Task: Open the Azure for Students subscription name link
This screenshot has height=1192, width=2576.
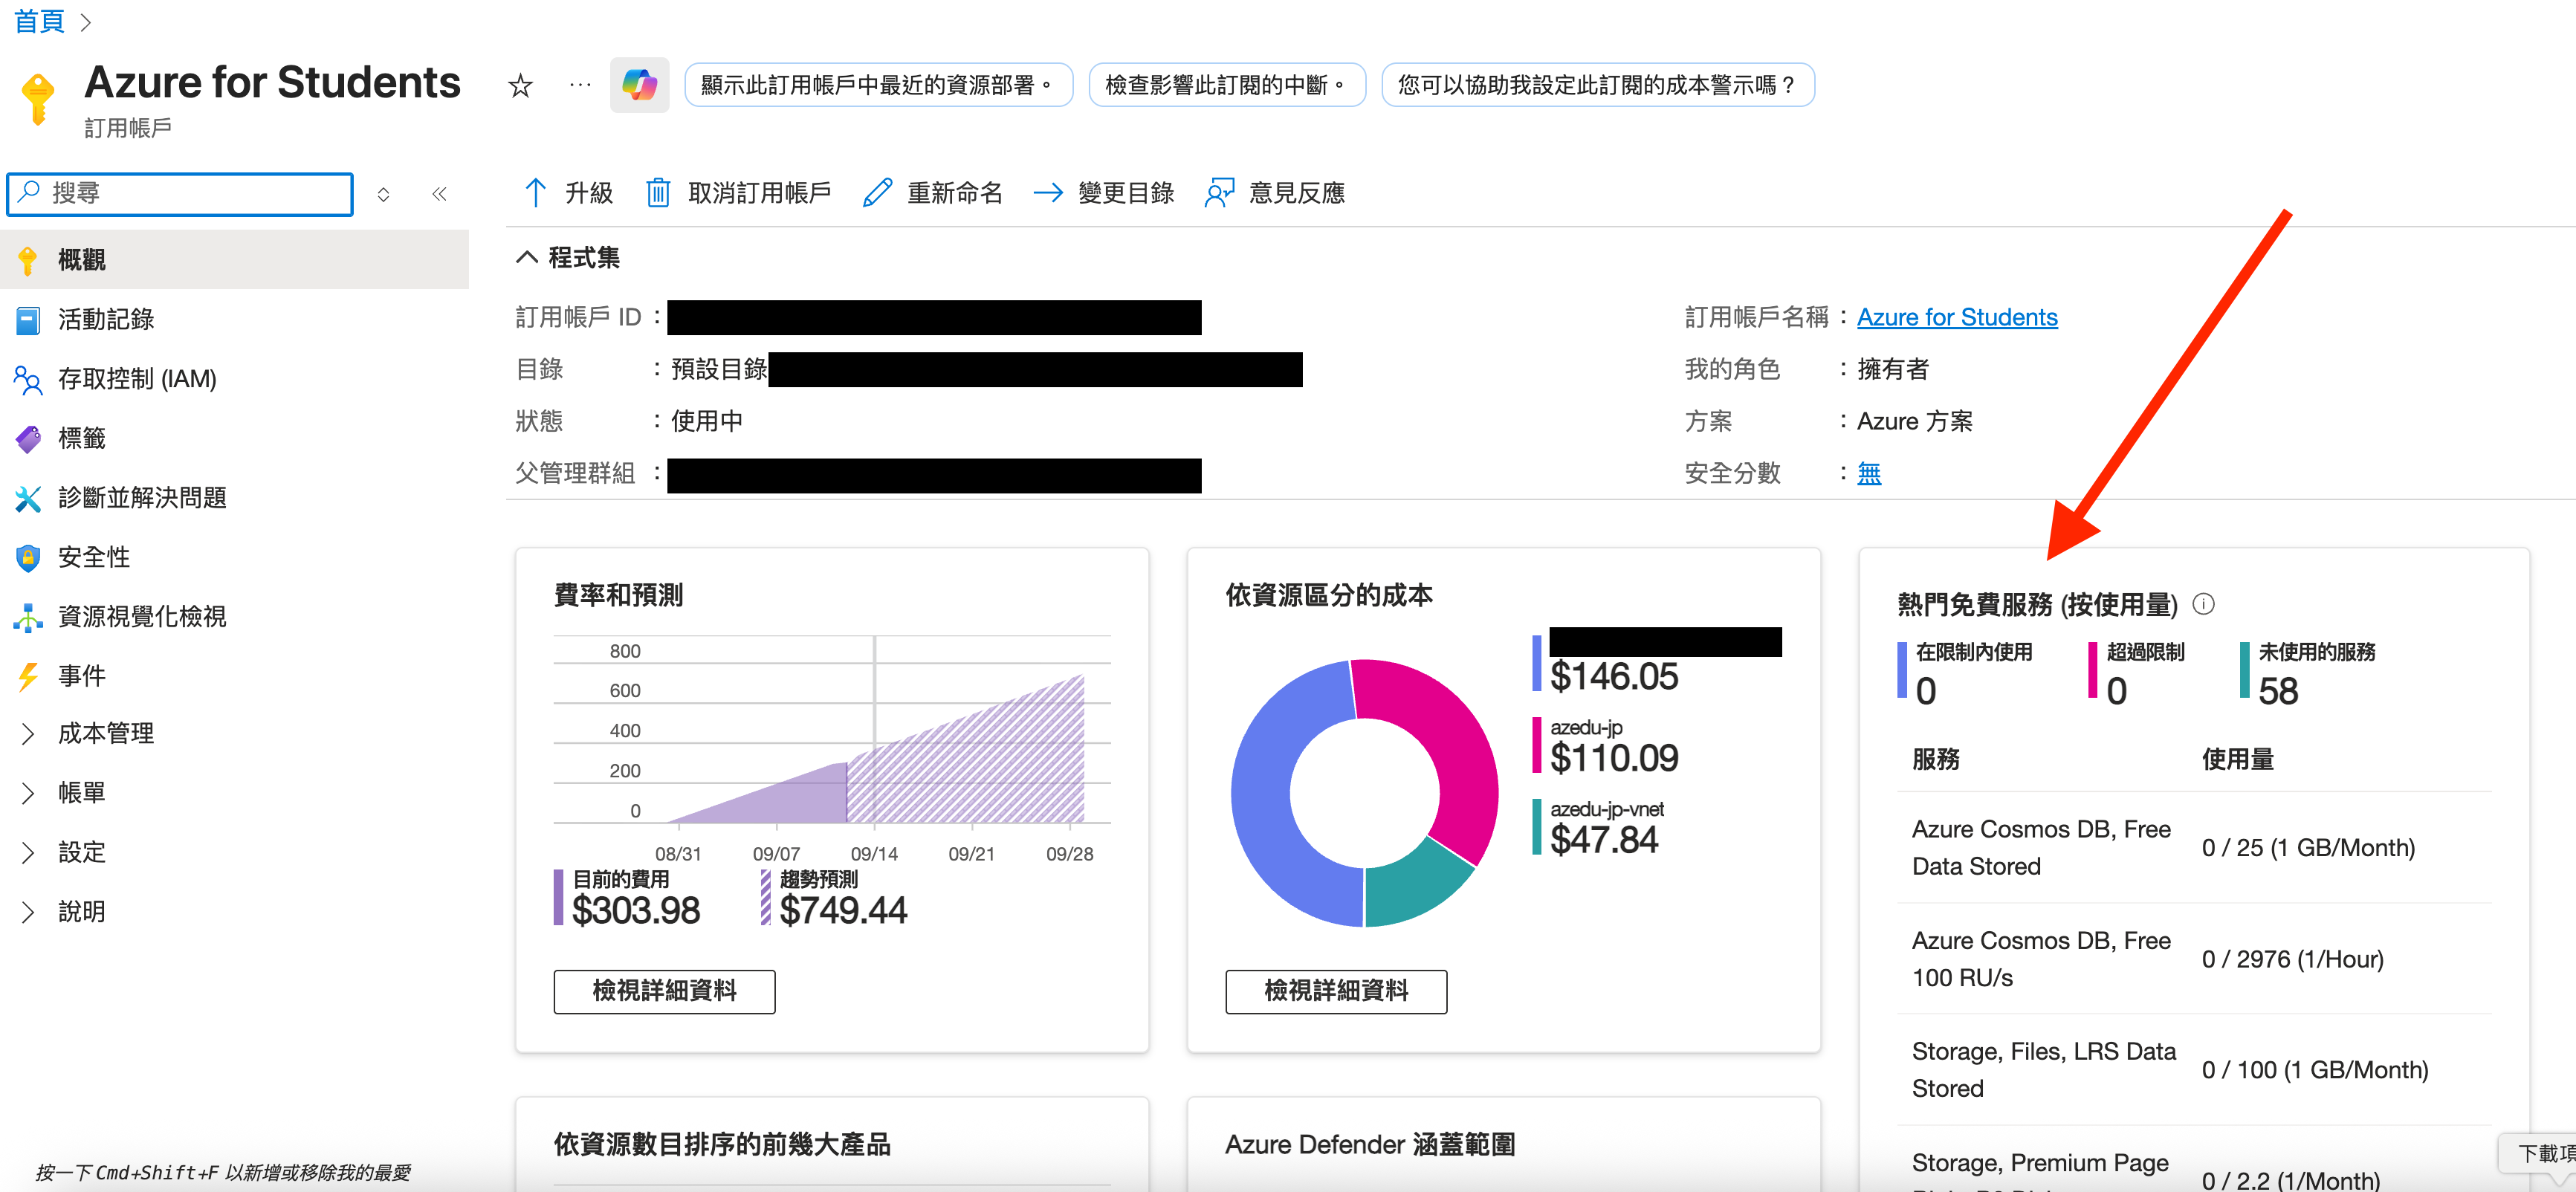Action: pos(1956,317)
